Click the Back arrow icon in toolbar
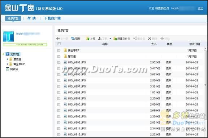 tap(58, 39)
